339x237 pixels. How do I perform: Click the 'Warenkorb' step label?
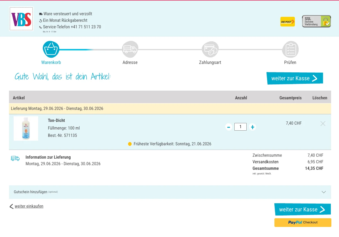(x=51, y=62)
